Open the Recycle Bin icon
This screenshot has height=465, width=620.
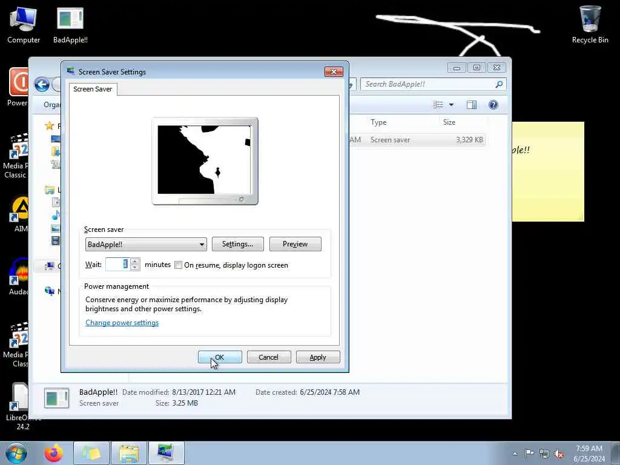pyautogui.click(x=590, y=24)
